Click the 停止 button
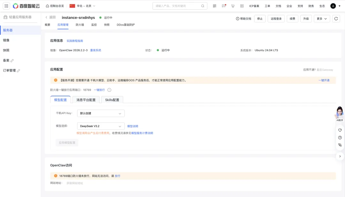This screenshot has height=197, width=345. (x=260, y=19)
